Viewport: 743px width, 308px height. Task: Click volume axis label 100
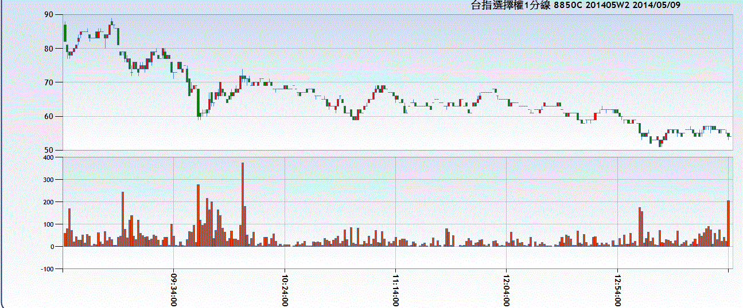(48, 224)
